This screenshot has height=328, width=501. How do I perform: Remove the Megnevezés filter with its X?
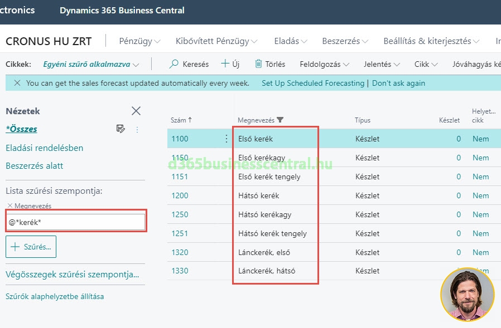tap(9, 205)
